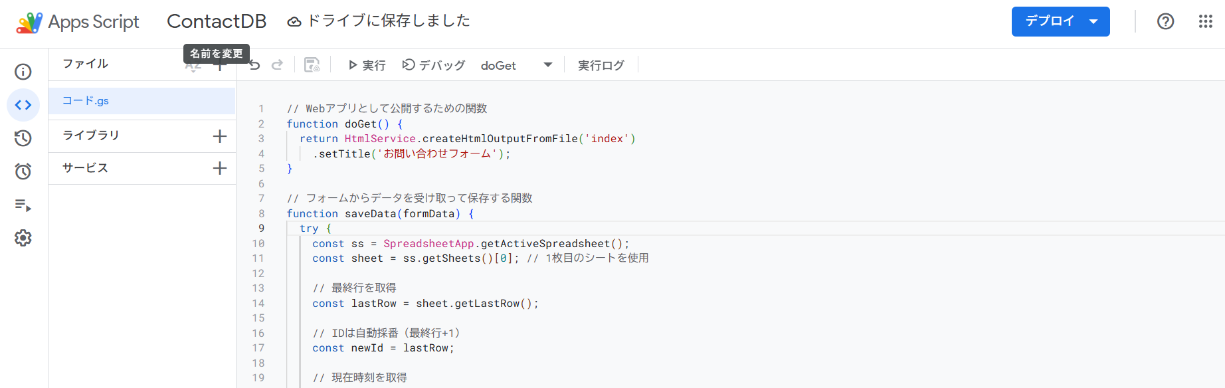Click 'const lastRow' code line
The image size is (1225, 388).
[x=425, y=304]
